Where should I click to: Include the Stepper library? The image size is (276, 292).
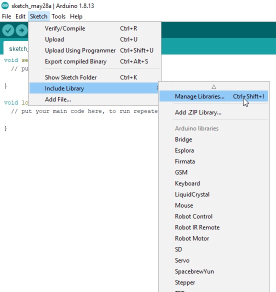tap(213, 282)
